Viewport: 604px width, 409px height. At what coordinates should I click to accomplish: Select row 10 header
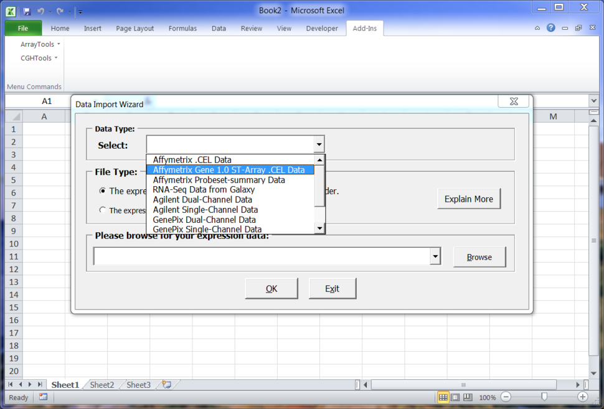[x=14, y=244]
